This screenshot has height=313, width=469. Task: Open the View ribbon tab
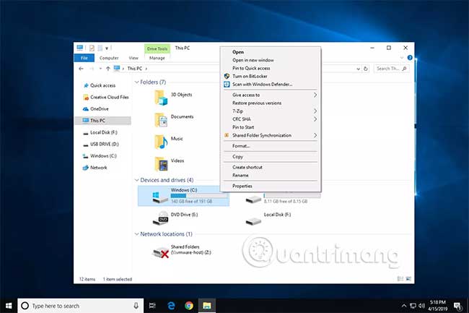[x=133, y=58]
